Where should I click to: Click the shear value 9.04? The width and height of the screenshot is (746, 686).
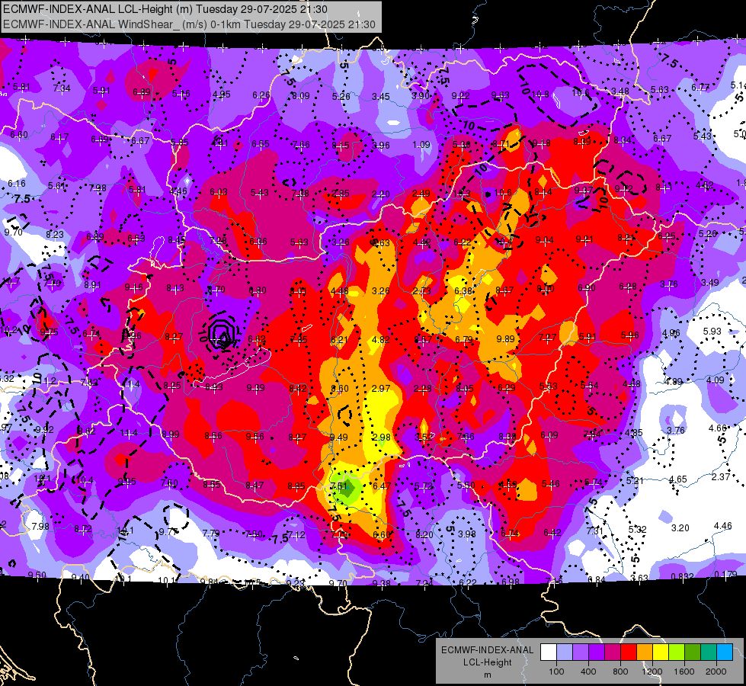coord(544,240)
